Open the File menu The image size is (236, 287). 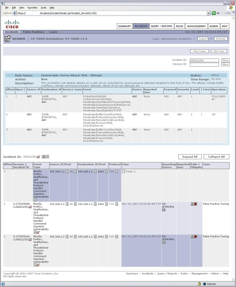7,8
